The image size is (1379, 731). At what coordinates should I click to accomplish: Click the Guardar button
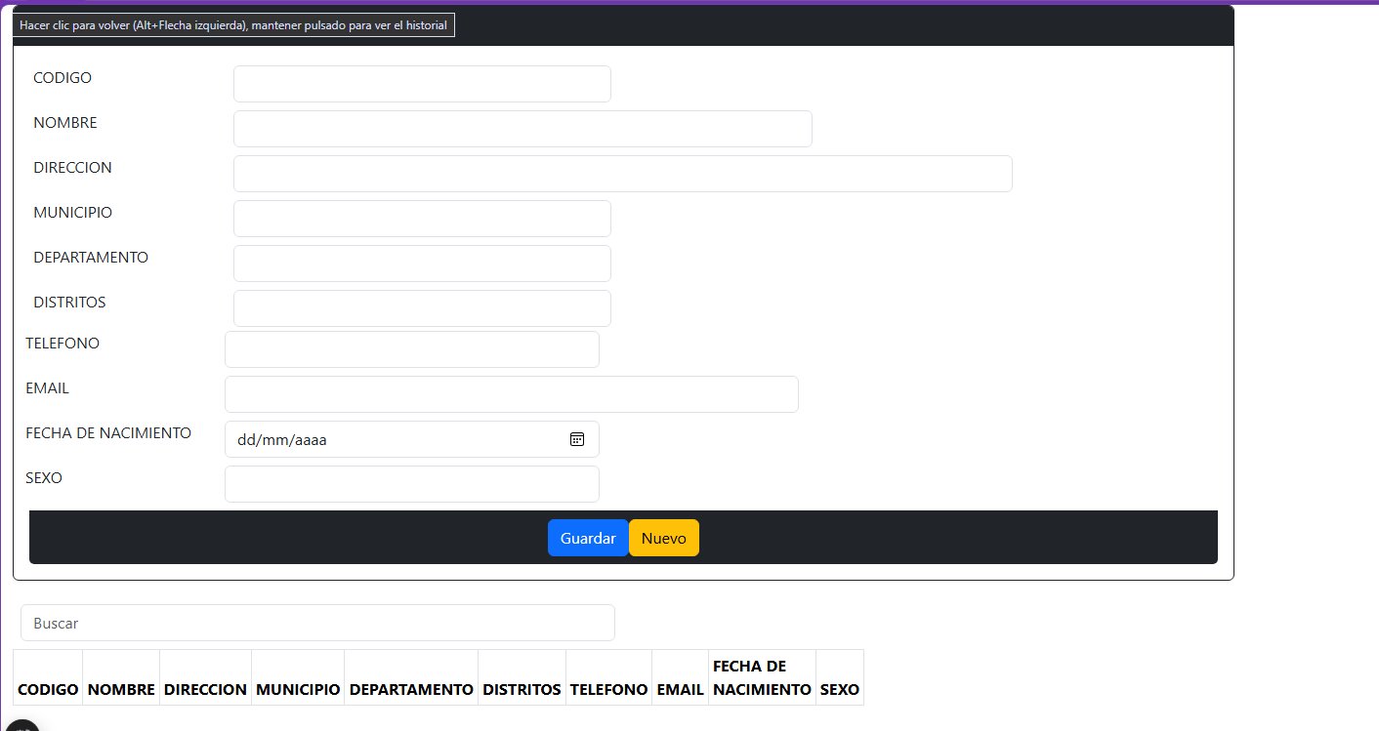pyautogui.click(x=588, y=538)
